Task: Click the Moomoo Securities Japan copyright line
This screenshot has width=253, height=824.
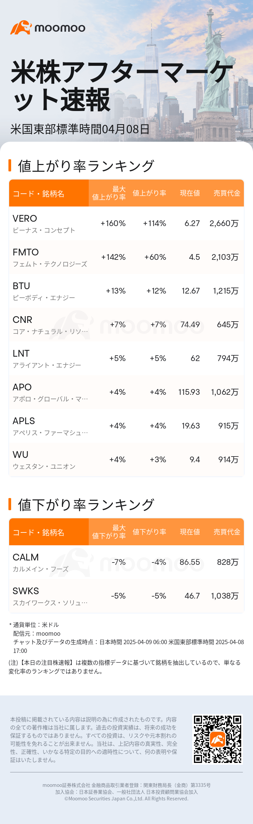Action: [x=126, y=799]
